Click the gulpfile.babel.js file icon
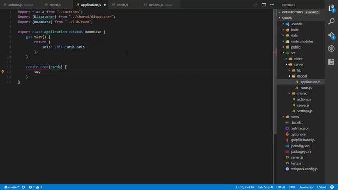The height and width of the screenshot is (190, 338). click(x=287, y=140)
